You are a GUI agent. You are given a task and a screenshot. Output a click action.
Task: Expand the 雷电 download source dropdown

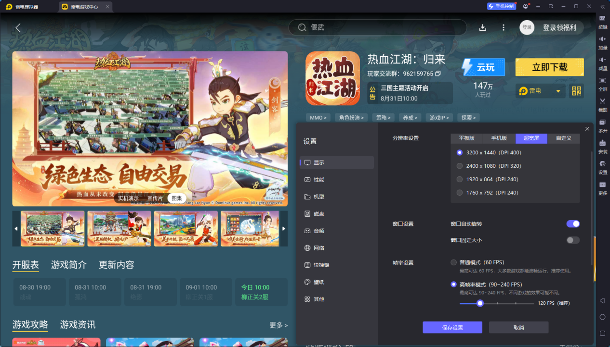540,91
